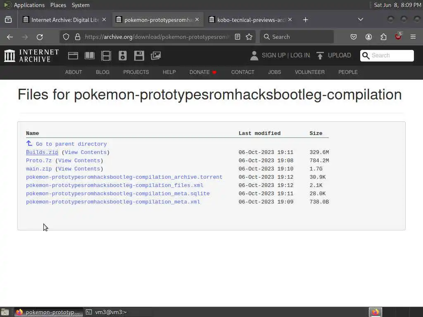Screen dimensions: 423x317
Task: View Contents of Builds.zip
Action: tap(86, 152)
